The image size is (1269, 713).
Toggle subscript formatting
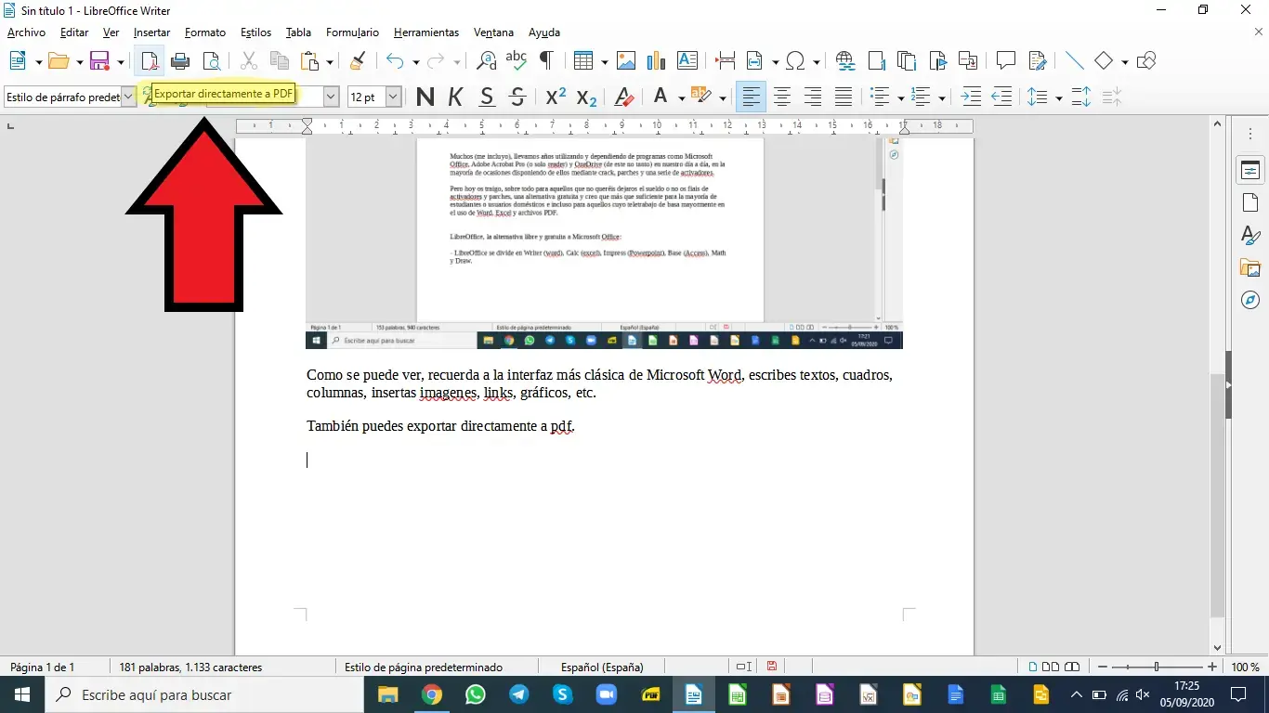(586, 97)
